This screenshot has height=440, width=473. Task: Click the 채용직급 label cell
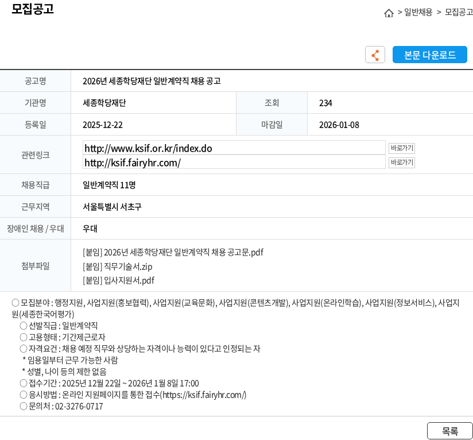click(35, 185)
